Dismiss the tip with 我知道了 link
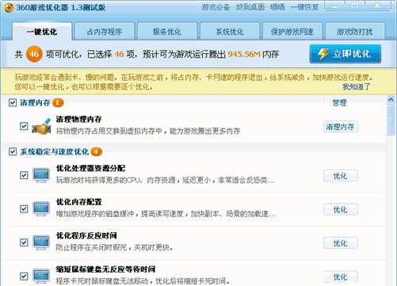Image resolution: width=397 pixels, height=286 pixels. [357, 86]
